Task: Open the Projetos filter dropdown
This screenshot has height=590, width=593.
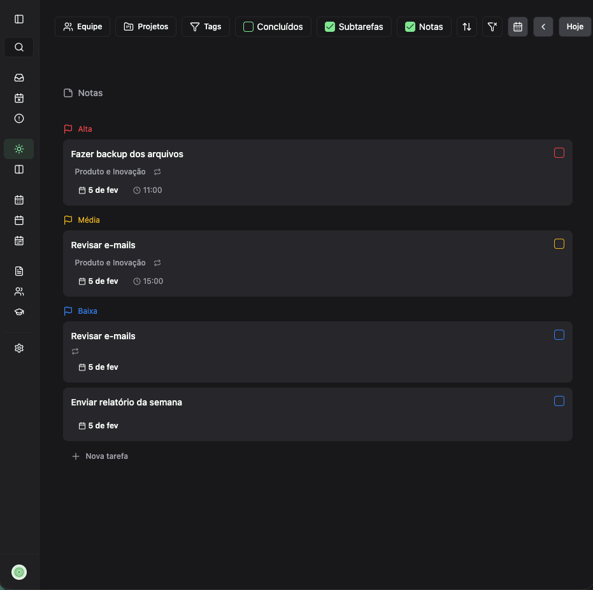Action: (146, 27)
